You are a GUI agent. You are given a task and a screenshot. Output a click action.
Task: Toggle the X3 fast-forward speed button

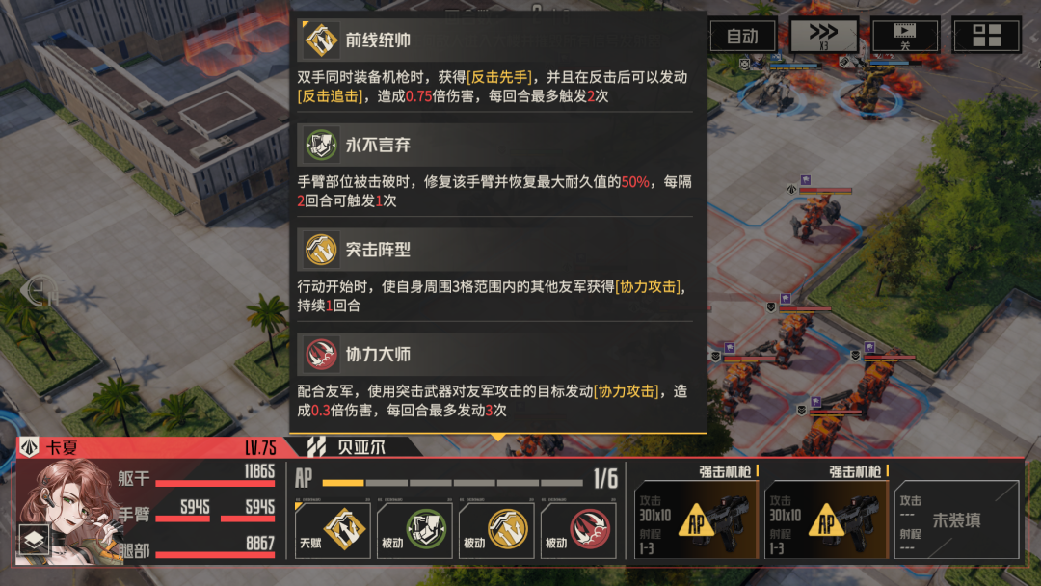(x=823, y=35)
